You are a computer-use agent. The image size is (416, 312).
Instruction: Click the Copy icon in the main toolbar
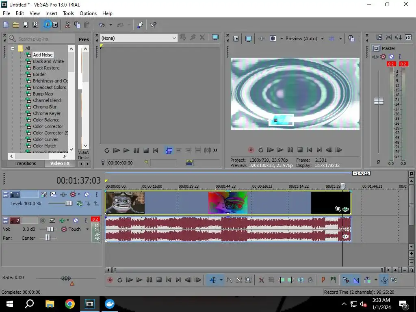click(77, 25)
